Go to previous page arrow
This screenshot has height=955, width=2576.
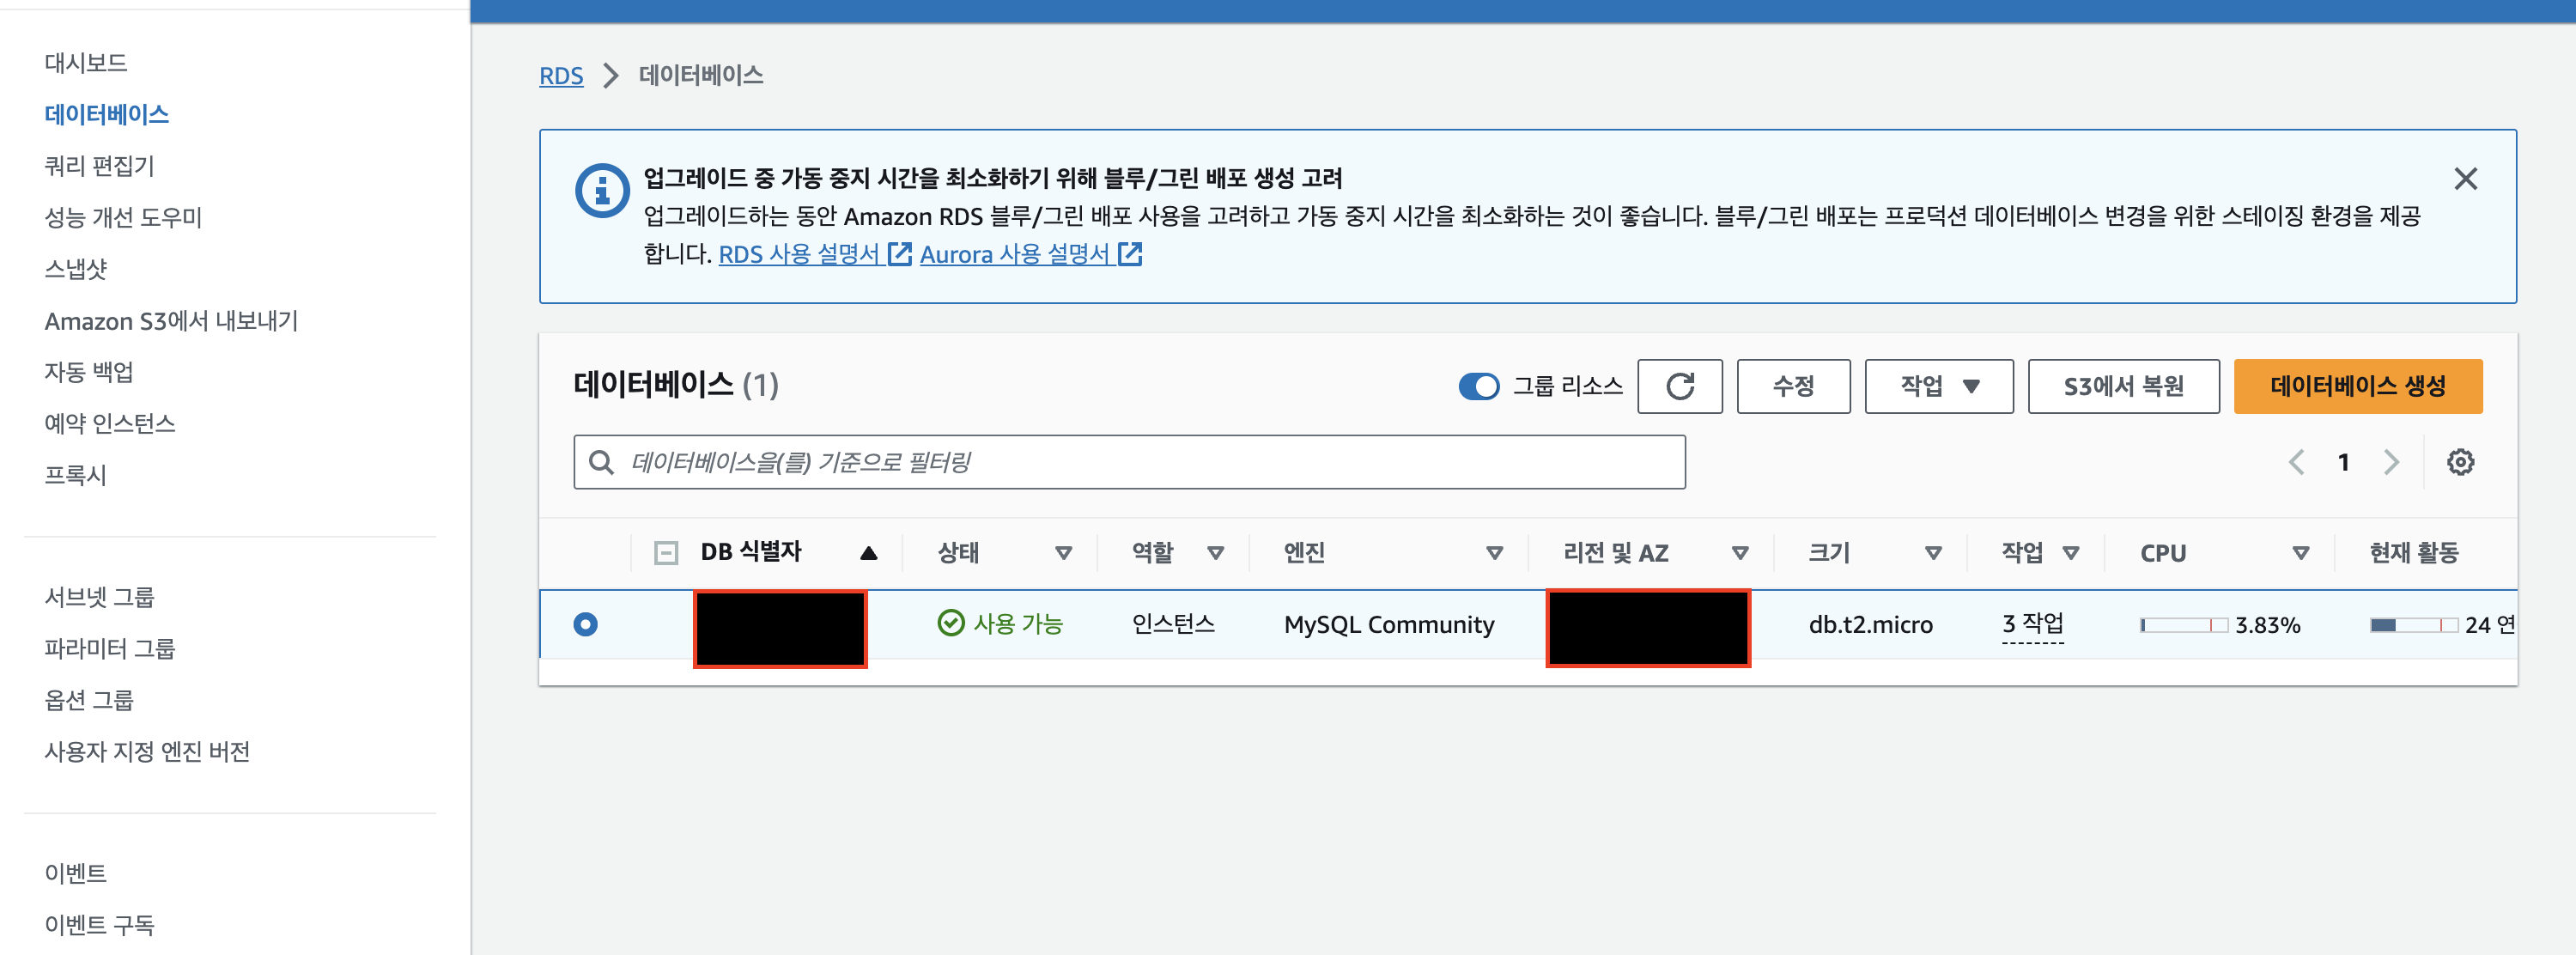pos(2296,462)
